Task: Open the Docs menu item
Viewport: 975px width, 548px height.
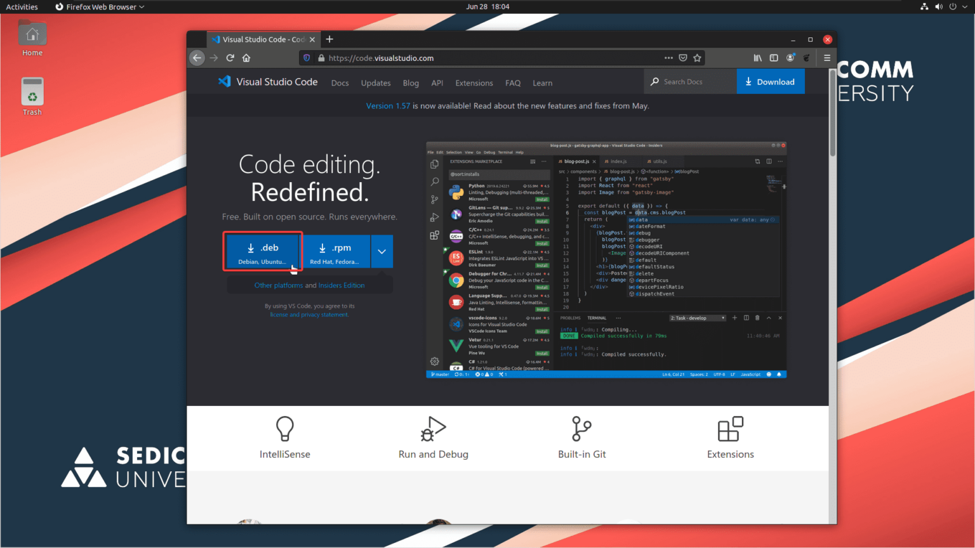Action: coord(340,83)
